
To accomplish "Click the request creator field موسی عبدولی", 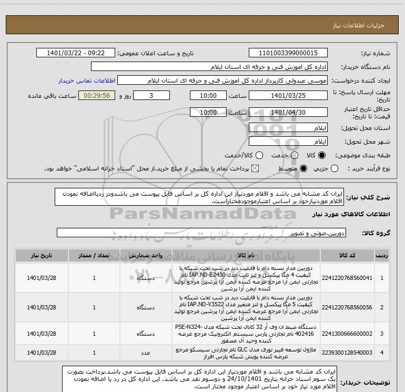I will (x=222, y=81).
